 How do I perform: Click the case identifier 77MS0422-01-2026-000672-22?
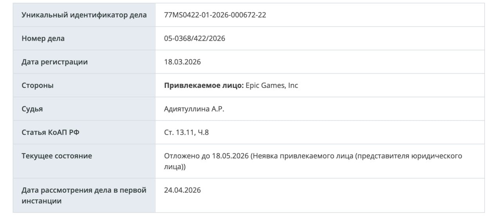(x=215, y=15)
